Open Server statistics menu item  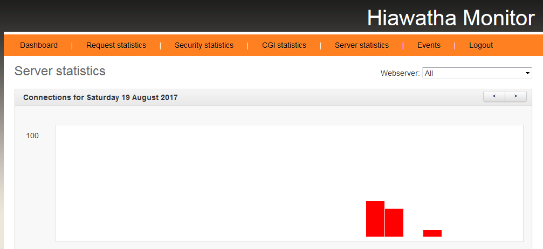pyautogui.click(x=361, y=45)
